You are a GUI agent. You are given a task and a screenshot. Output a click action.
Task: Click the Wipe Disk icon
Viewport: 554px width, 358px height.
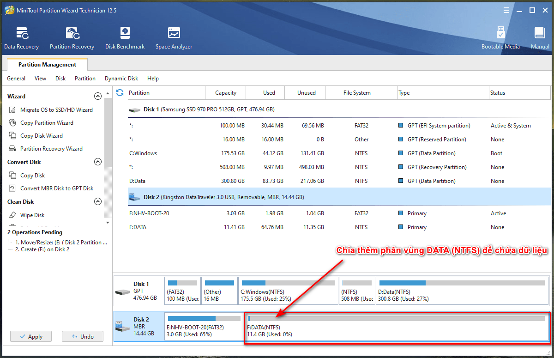(12, 215)
